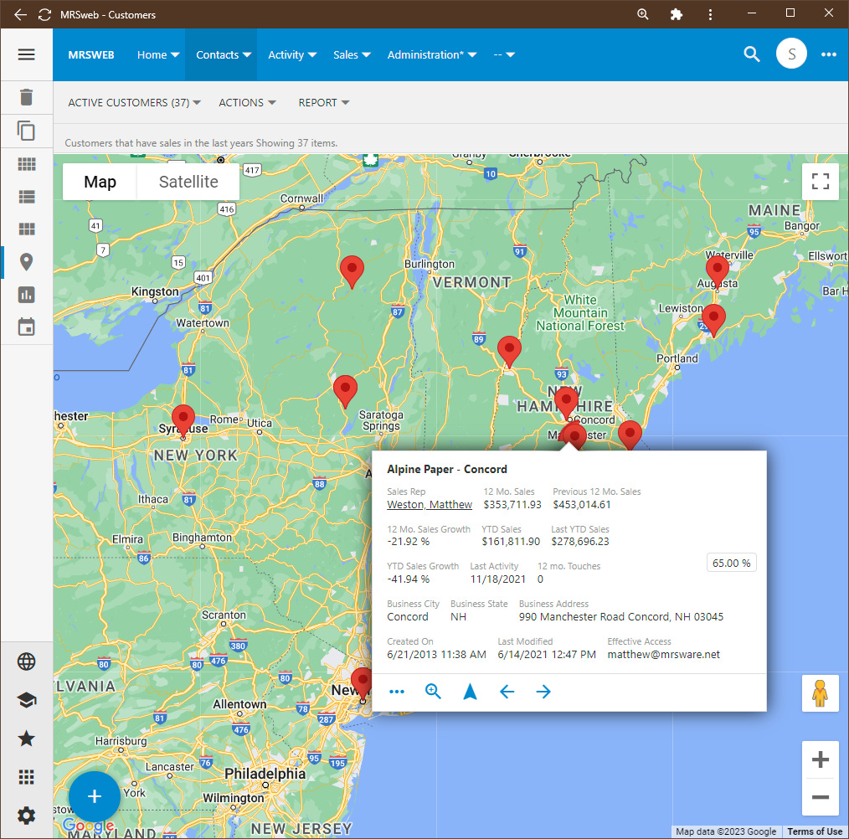Click the blue add floating button
The image size is (849, 839).
click(x=95, y=796)
